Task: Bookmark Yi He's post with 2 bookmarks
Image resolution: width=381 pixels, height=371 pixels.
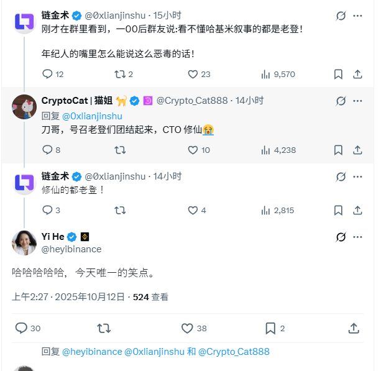Action: pos(270,328)
